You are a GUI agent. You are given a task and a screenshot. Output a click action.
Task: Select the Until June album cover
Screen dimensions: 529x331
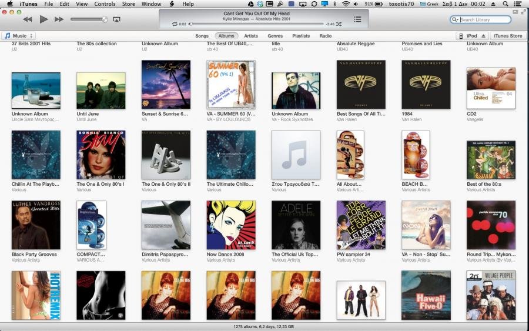pyautogui.click(x=101, y=91)
